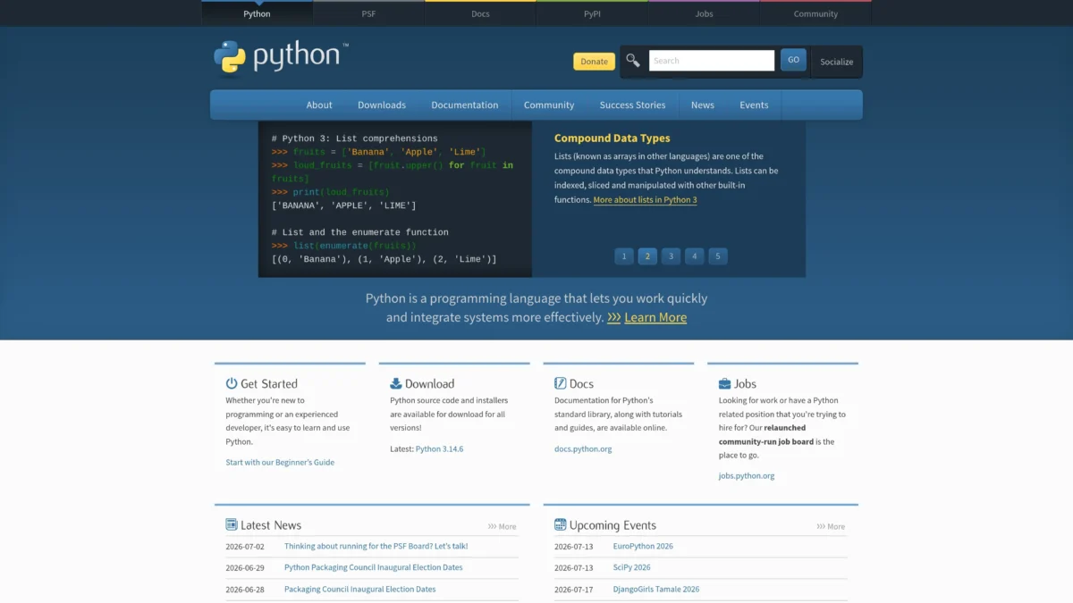Screen dimensions: 1073x603
Task: Click the Compound Data Types heading
Action: coord(612,138)
